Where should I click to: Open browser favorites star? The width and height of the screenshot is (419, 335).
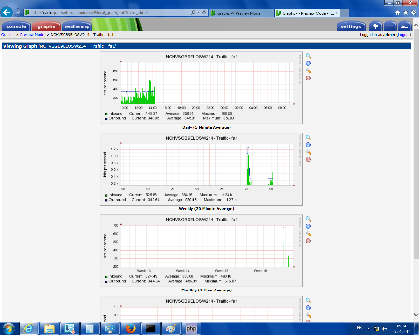406,13
